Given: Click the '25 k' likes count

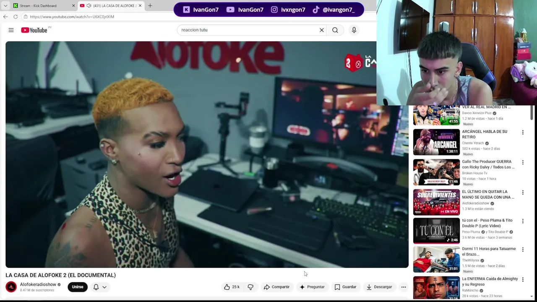Looking at the screenshot, I should (236, 287).
